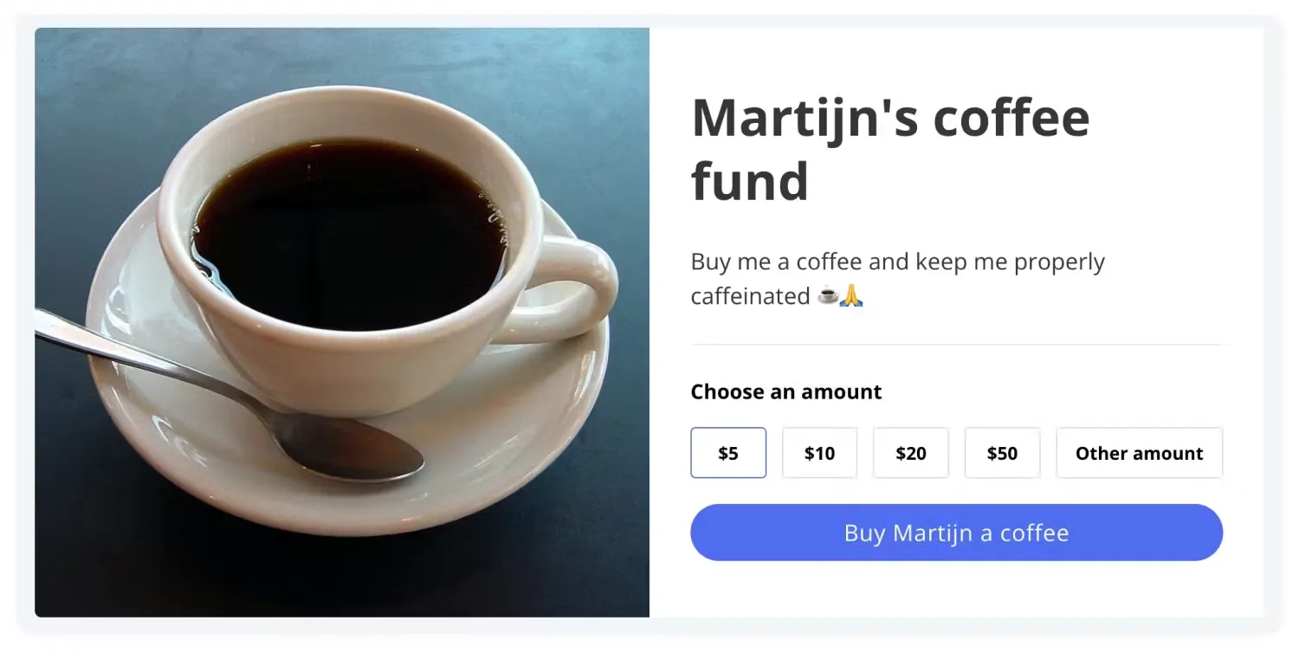Click the word "caffeinated" in the description

pos(750,296)
